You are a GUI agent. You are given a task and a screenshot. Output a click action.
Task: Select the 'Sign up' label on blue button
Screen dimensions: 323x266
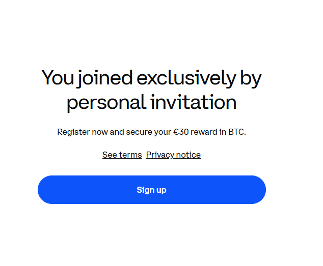point(151,190)
